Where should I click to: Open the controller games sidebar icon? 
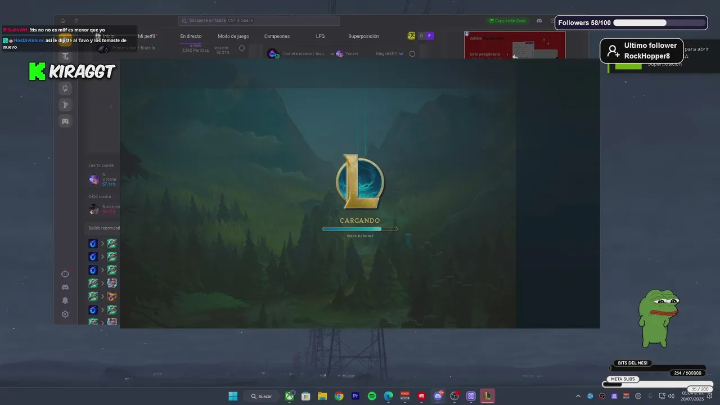(x=65, y=121)
